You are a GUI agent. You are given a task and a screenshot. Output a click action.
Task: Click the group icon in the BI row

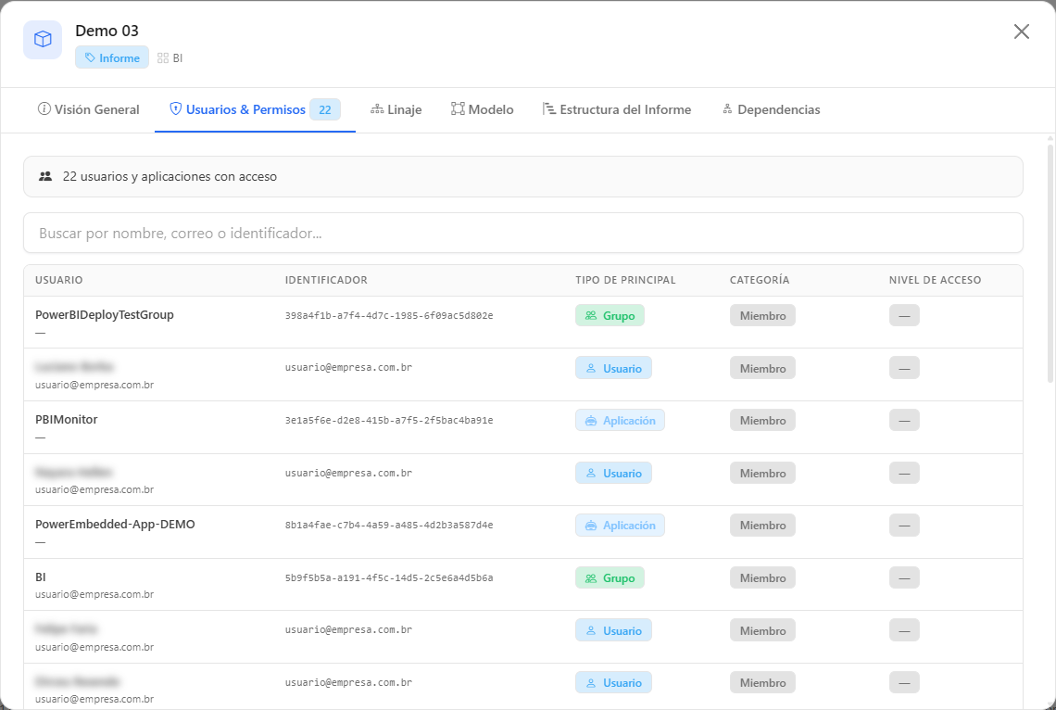point(591,578)
